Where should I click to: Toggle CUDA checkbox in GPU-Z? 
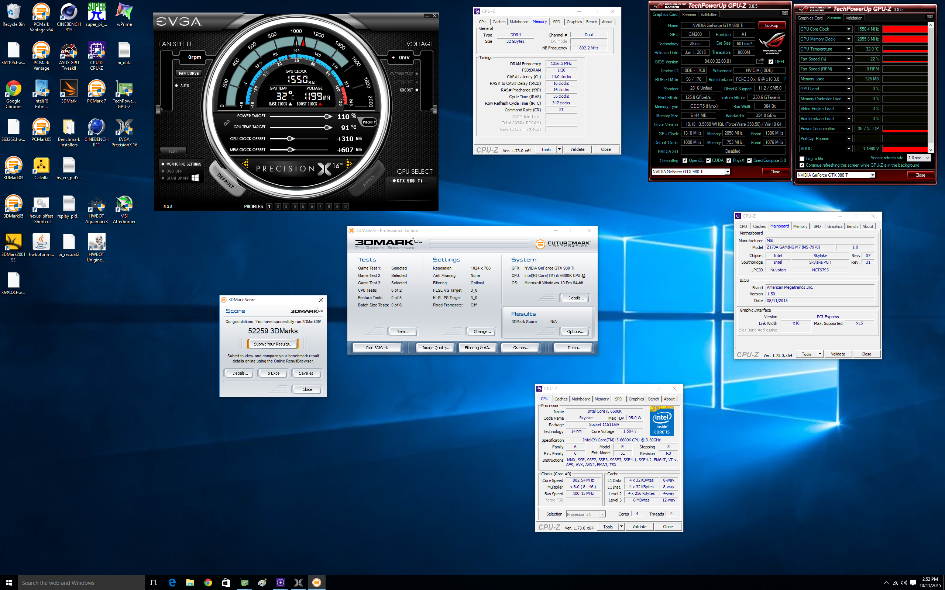[708, 160]
